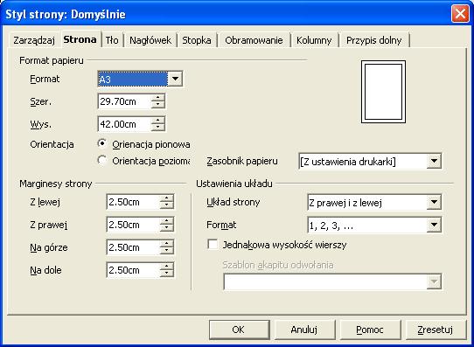
Task: Open the Tło tab
Action: click(x=112, y=40)
